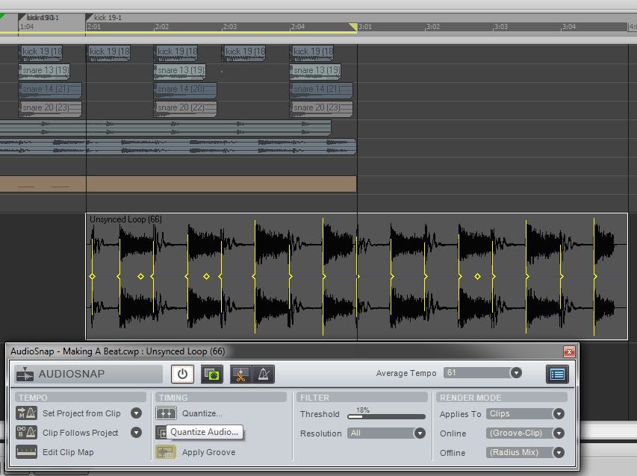Expand the Average Tempo dropdown
Viewport: 637px width, 476px height.
[515, 373]
